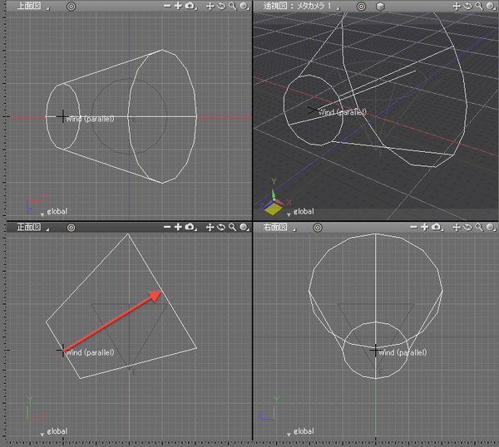Open the sphere display mode icon in 上面図 view
Screen dimensions: 499x447
pyautogui.click(x=245, y=7)
